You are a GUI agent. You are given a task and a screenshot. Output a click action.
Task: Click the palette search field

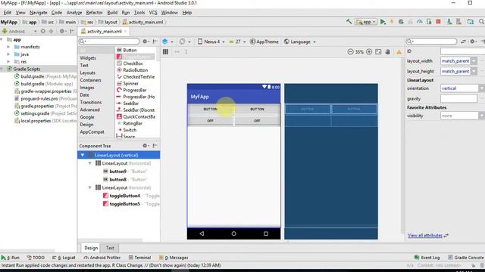click(x=109, y=42)
